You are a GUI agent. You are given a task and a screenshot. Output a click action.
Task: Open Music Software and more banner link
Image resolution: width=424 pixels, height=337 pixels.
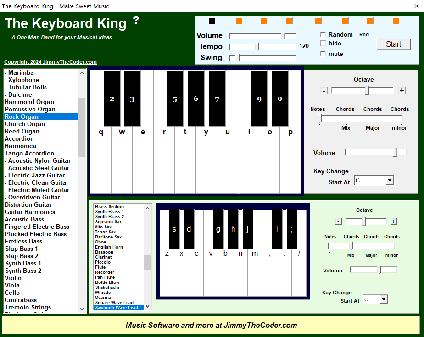coord(211,325)
